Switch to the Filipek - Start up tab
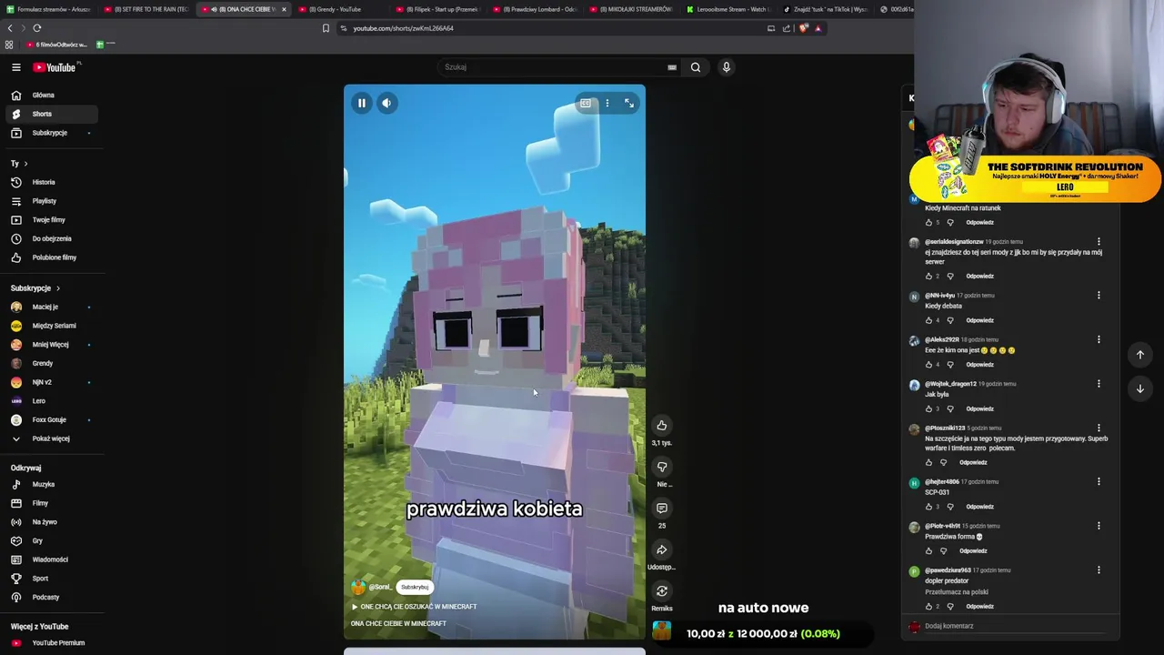The image size is (1164, 655). (439, 9)
